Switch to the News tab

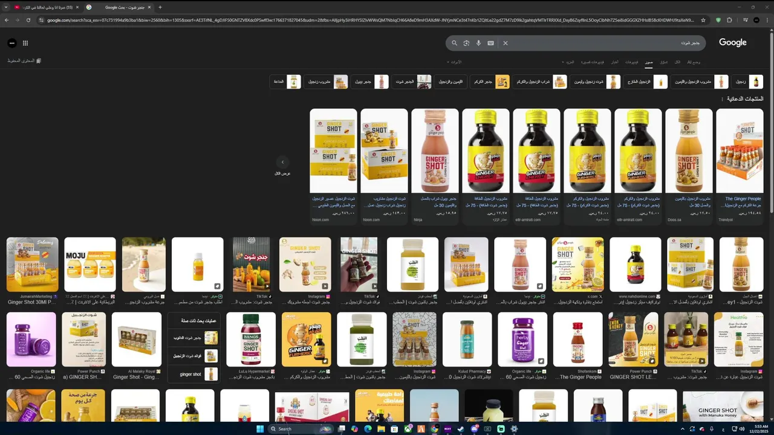pyautogui.click(x=614, y=62)
